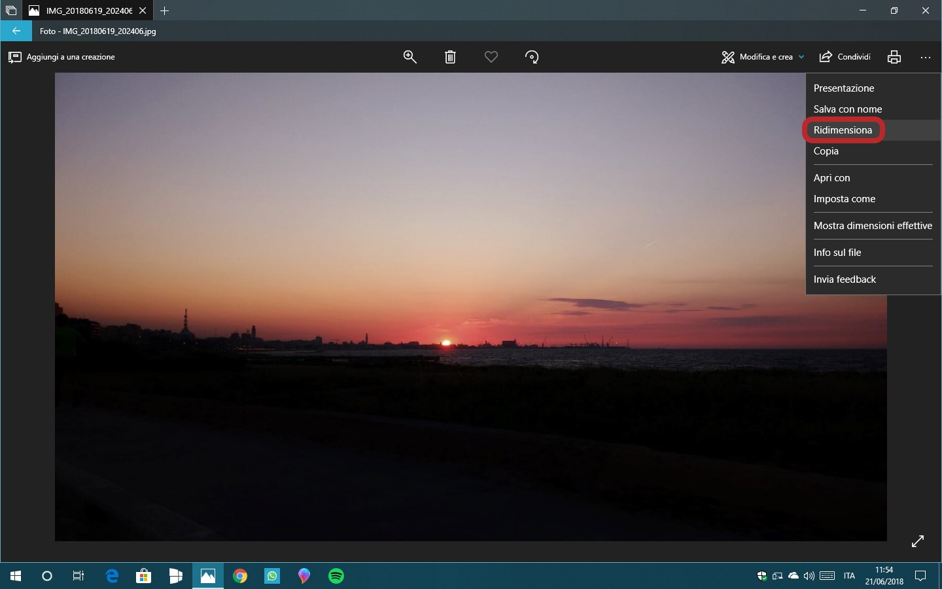Click ITA language indicator
This screenshot has height=589, width=942.
coord(849,576)
